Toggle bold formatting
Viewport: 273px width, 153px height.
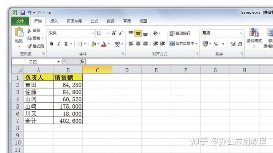click(x=52, y=44)
